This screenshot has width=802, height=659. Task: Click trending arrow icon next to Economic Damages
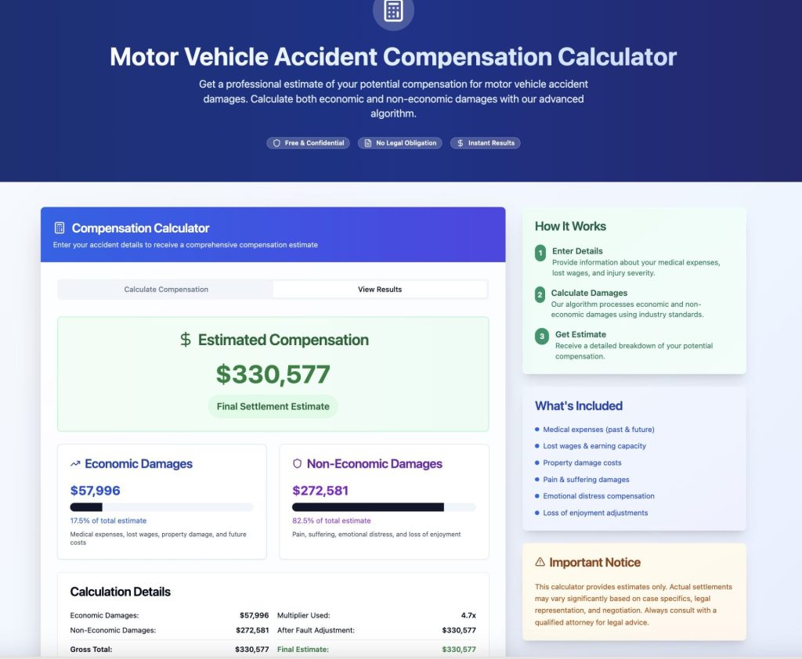tap(75, 463)
